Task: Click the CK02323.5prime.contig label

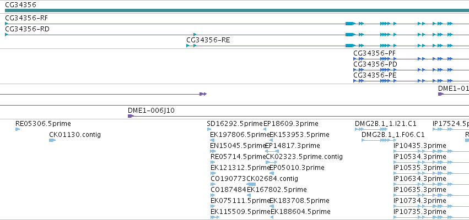Action: coord(304,157)
